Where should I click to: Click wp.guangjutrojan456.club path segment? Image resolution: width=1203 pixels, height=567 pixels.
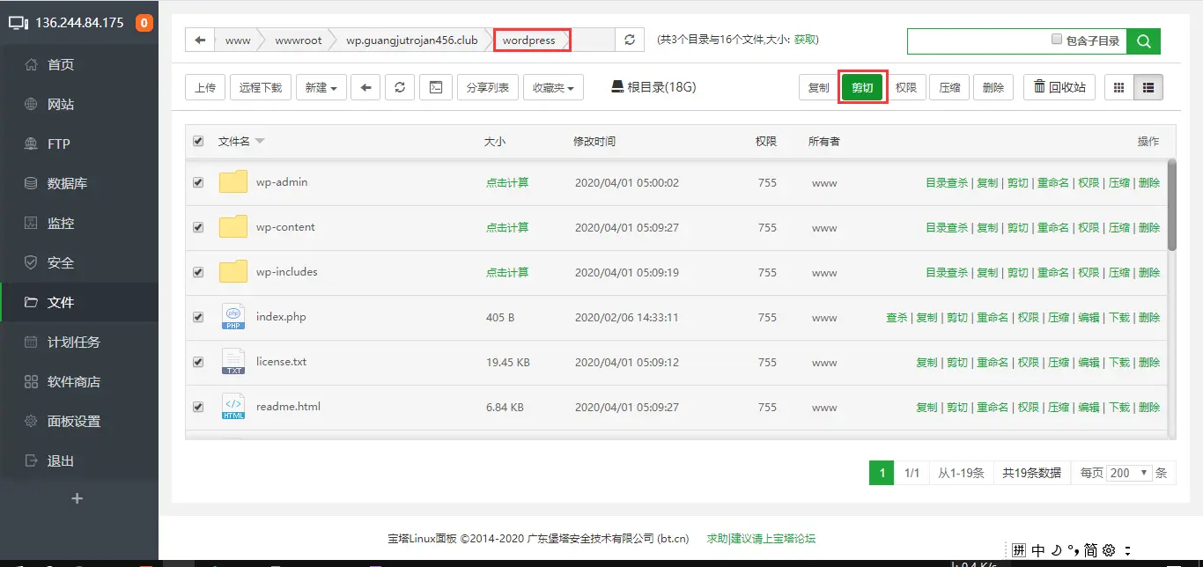tap(412, 40)
